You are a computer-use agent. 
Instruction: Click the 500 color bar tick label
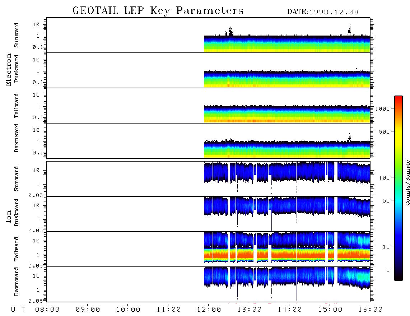click(384, 131)
